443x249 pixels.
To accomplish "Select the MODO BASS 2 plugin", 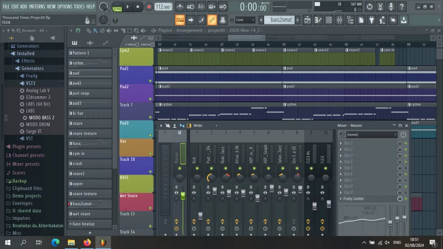I will (x=41, y=118).
